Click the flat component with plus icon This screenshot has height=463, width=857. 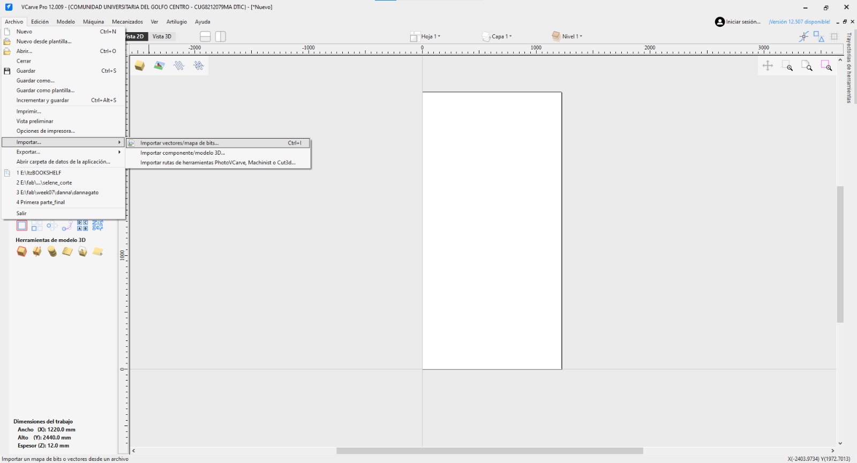click(97, 252)
